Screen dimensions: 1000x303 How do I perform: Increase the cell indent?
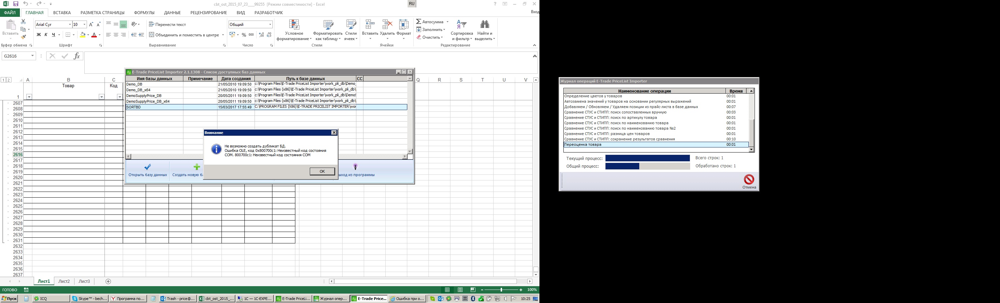[x=141, y=35]
